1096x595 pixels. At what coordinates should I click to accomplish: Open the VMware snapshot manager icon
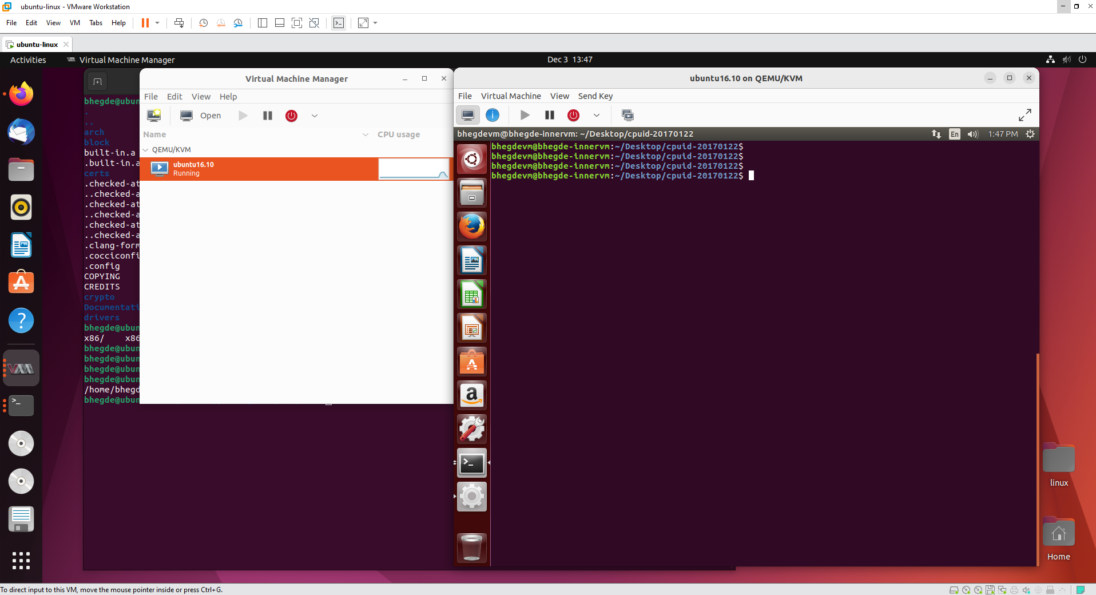[x=238, y=23]
